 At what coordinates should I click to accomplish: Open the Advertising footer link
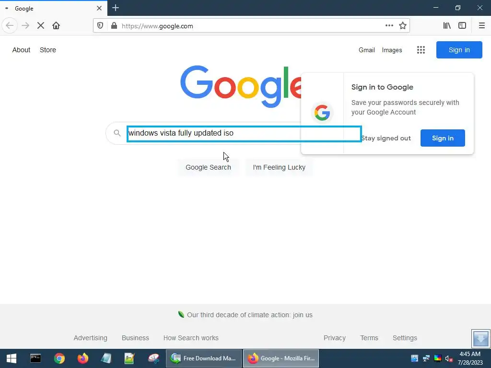click(x=91, y=338)
